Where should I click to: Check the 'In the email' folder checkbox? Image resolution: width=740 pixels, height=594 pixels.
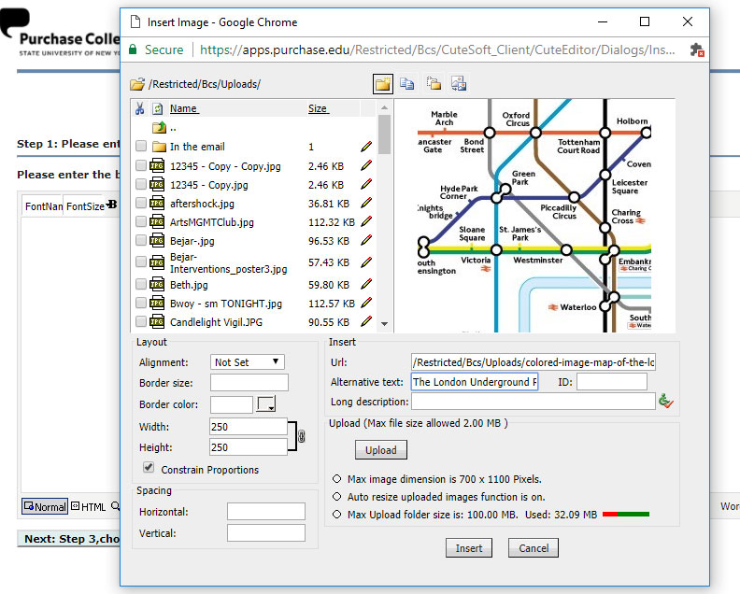click(141, 146)
